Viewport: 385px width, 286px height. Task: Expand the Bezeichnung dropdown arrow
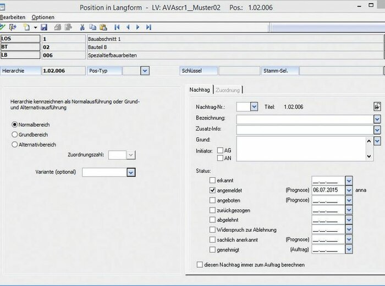pyautogui.click(x=377, y=119)
